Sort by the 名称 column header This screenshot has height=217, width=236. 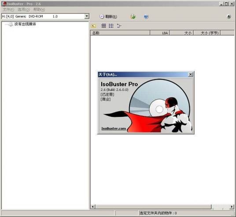(x=120, y=33)
